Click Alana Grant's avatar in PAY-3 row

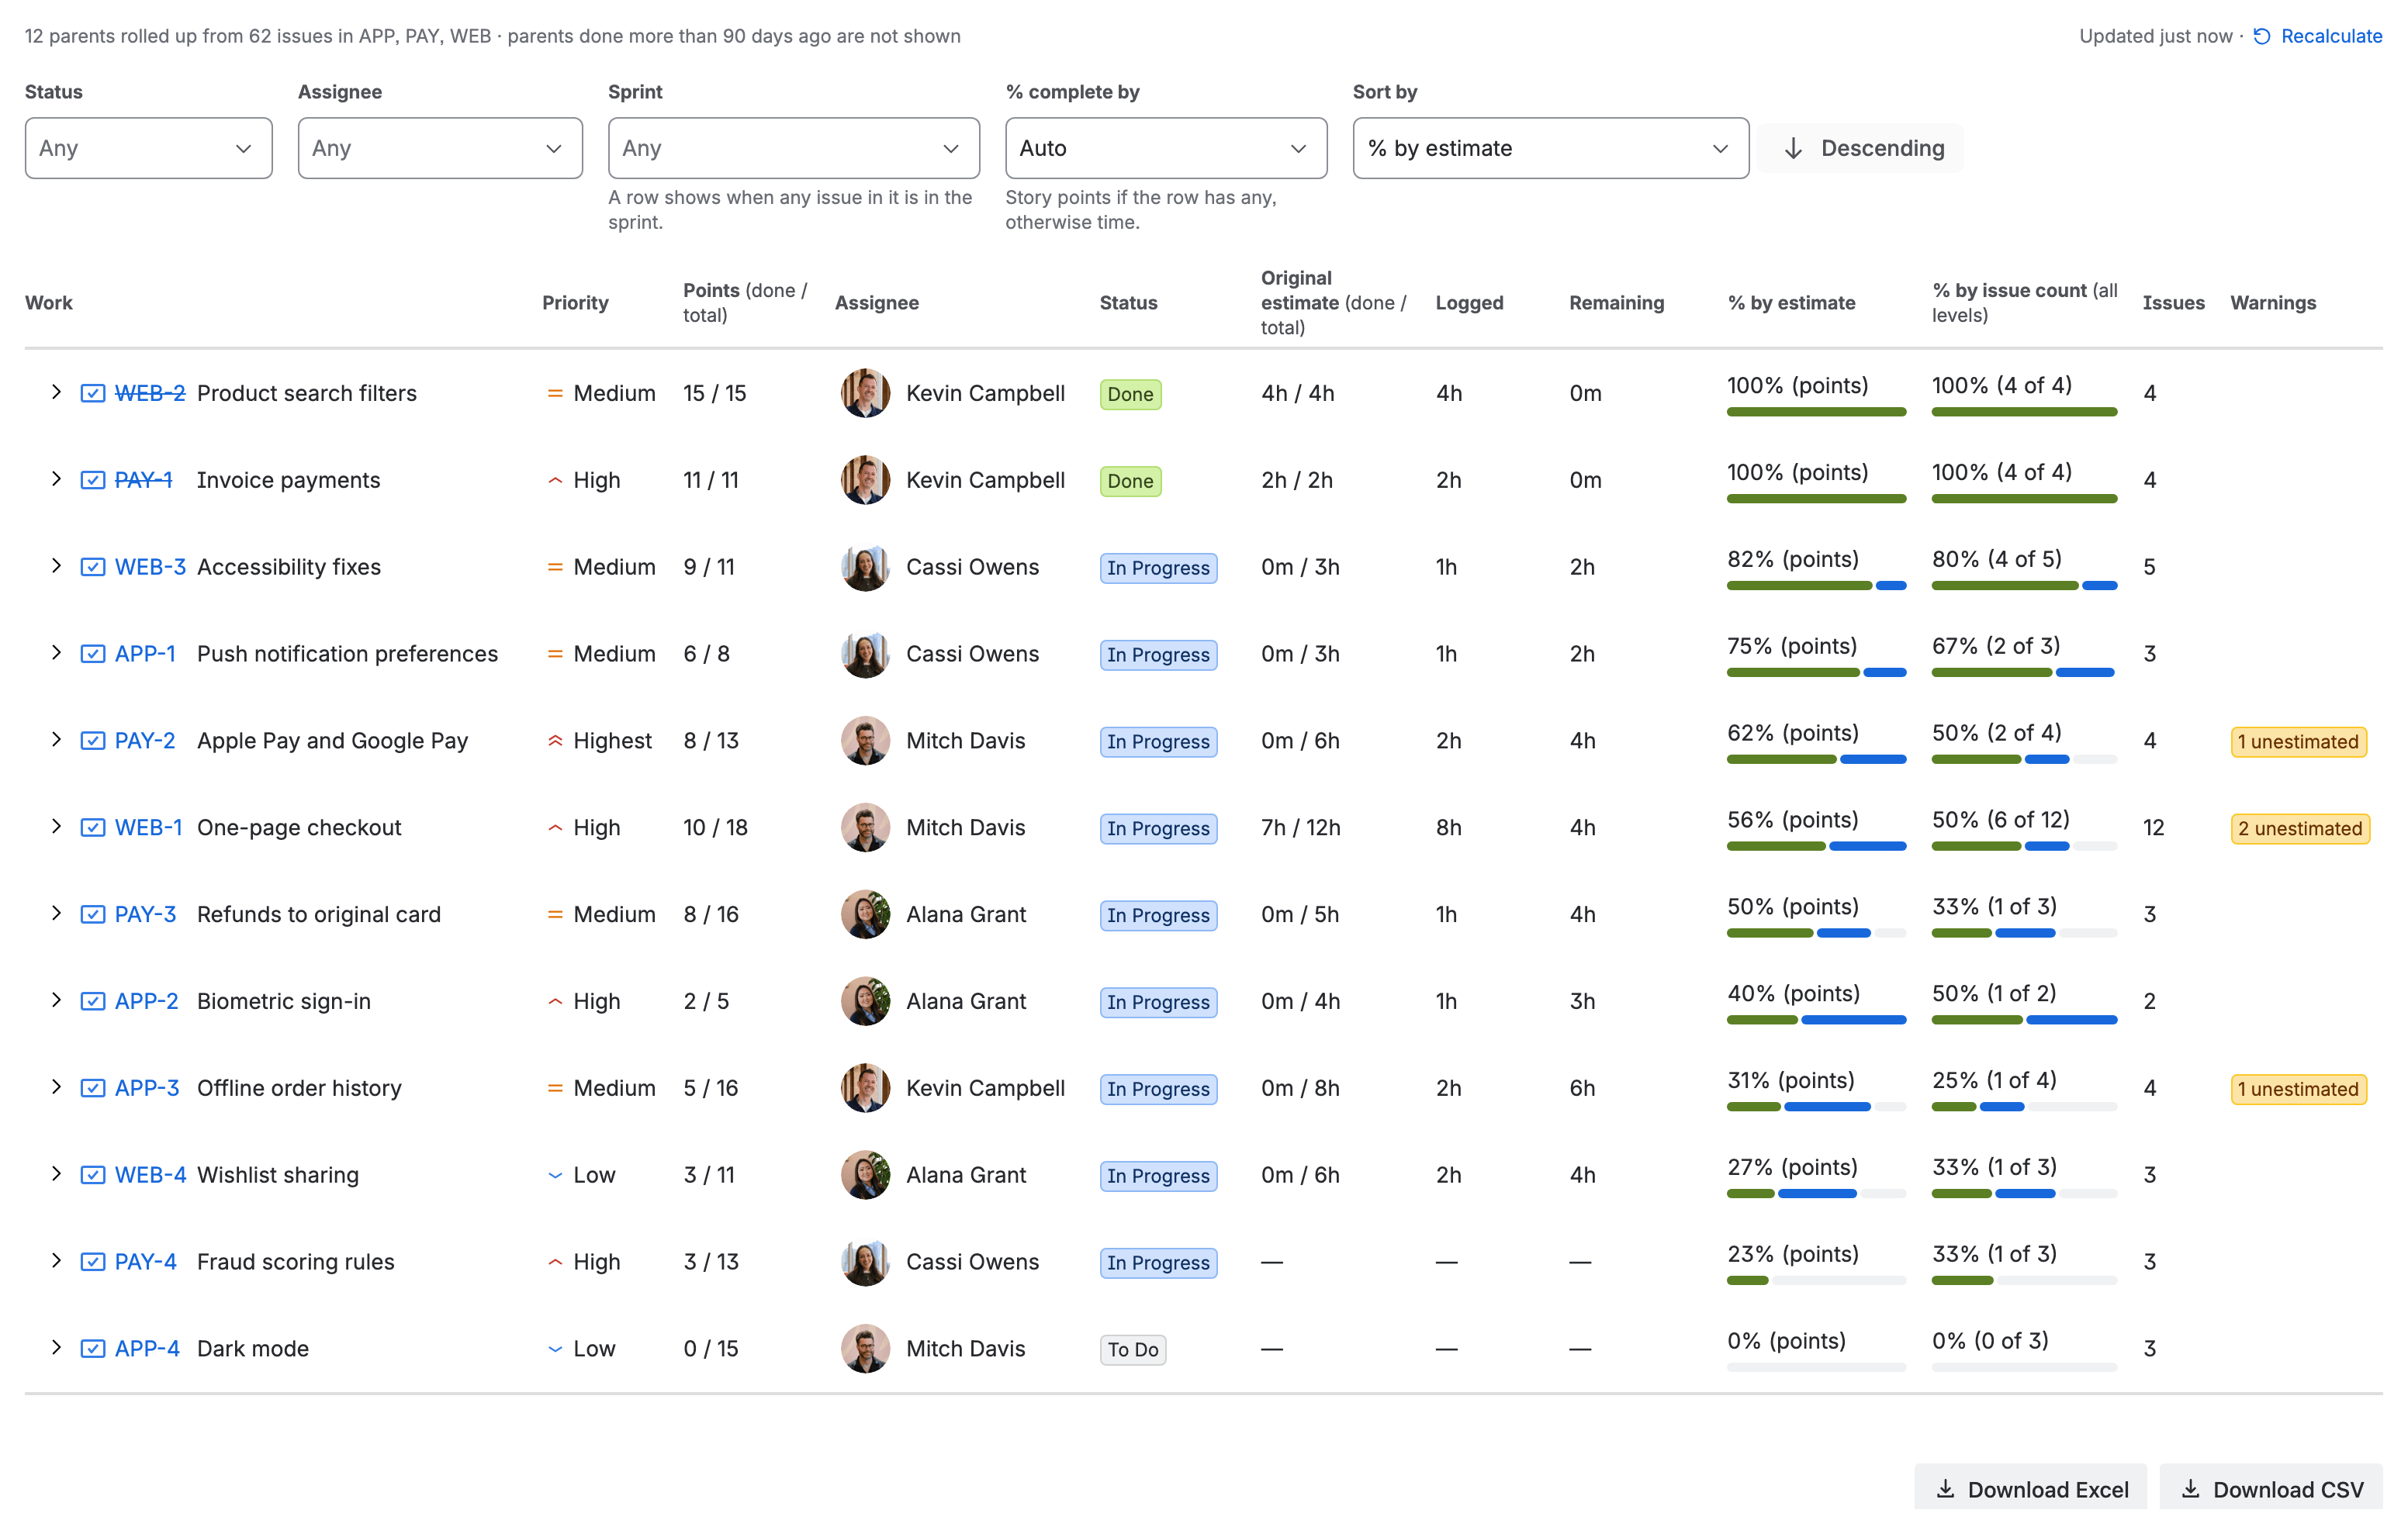point(865,914)
